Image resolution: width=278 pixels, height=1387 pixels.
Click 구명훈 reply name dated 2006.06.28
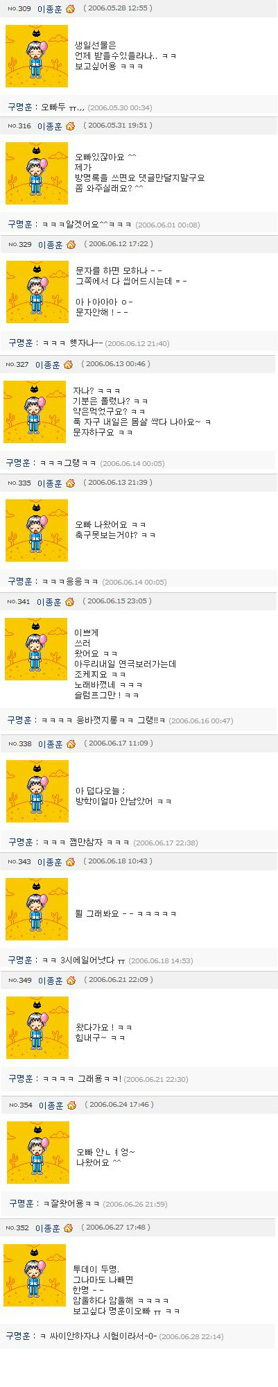pyautogui.click(x=18, y=1335)
